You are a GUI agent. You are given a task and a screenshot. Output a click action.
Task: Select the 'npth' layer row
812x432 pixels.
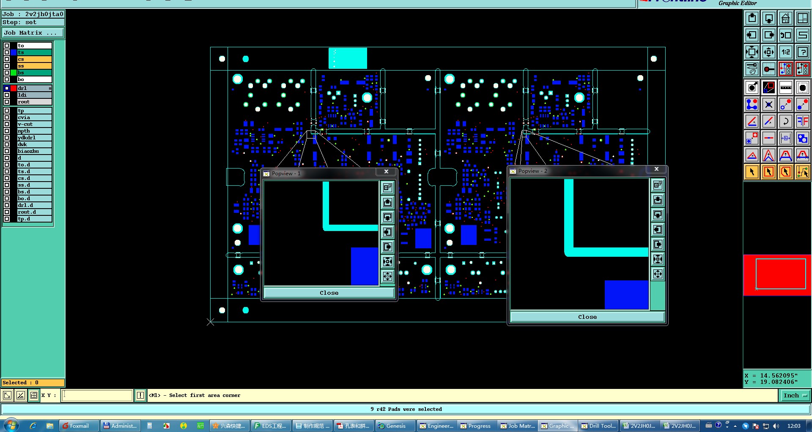coord(34,131)
